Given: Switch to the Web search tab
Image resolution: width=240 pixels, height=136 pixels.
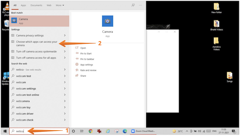Looking at the screenshot, I should coord(49,5).
